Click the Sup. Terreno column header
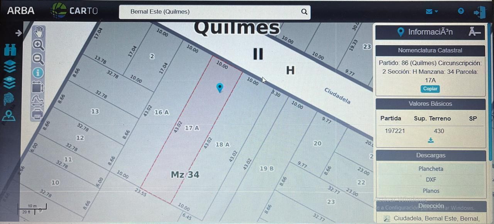The height and width of the screenshot is (224, 494). (x=432, y=119)
